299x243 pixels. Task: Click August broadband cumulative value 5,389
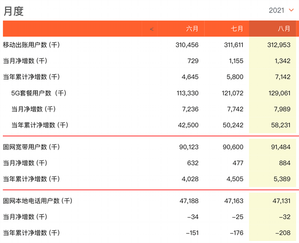tap(282, 179)
